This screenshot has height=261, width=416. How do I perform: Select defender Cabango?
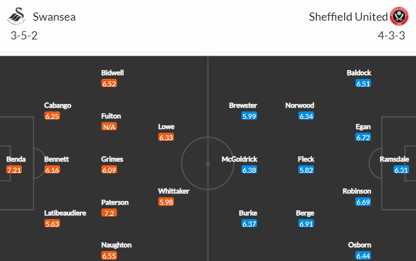[58, 105]
